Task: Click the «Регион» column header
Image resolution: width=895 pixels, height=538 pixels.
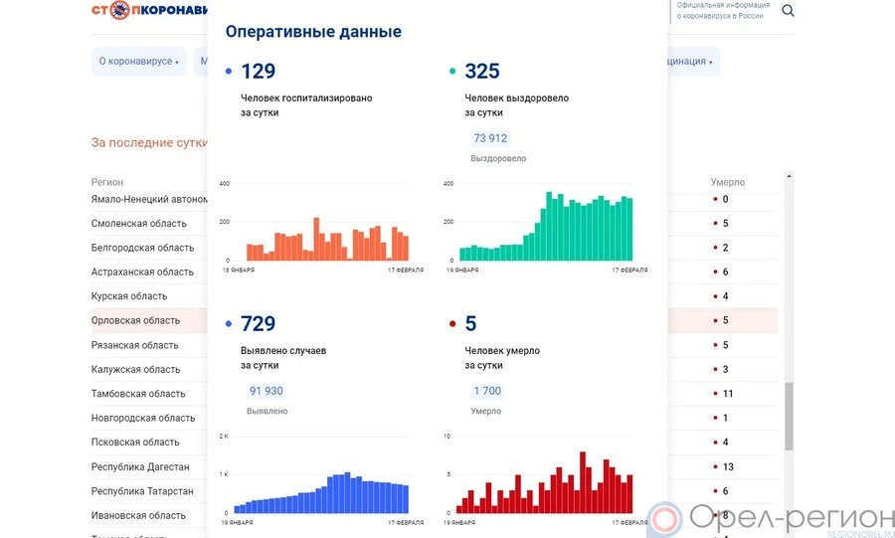Action: [107, 182]
